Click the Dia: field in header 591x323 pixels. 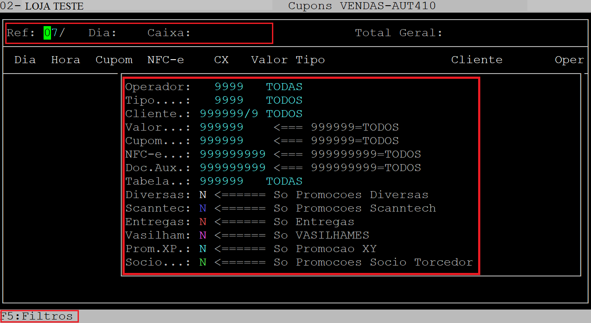click(102, 33)
